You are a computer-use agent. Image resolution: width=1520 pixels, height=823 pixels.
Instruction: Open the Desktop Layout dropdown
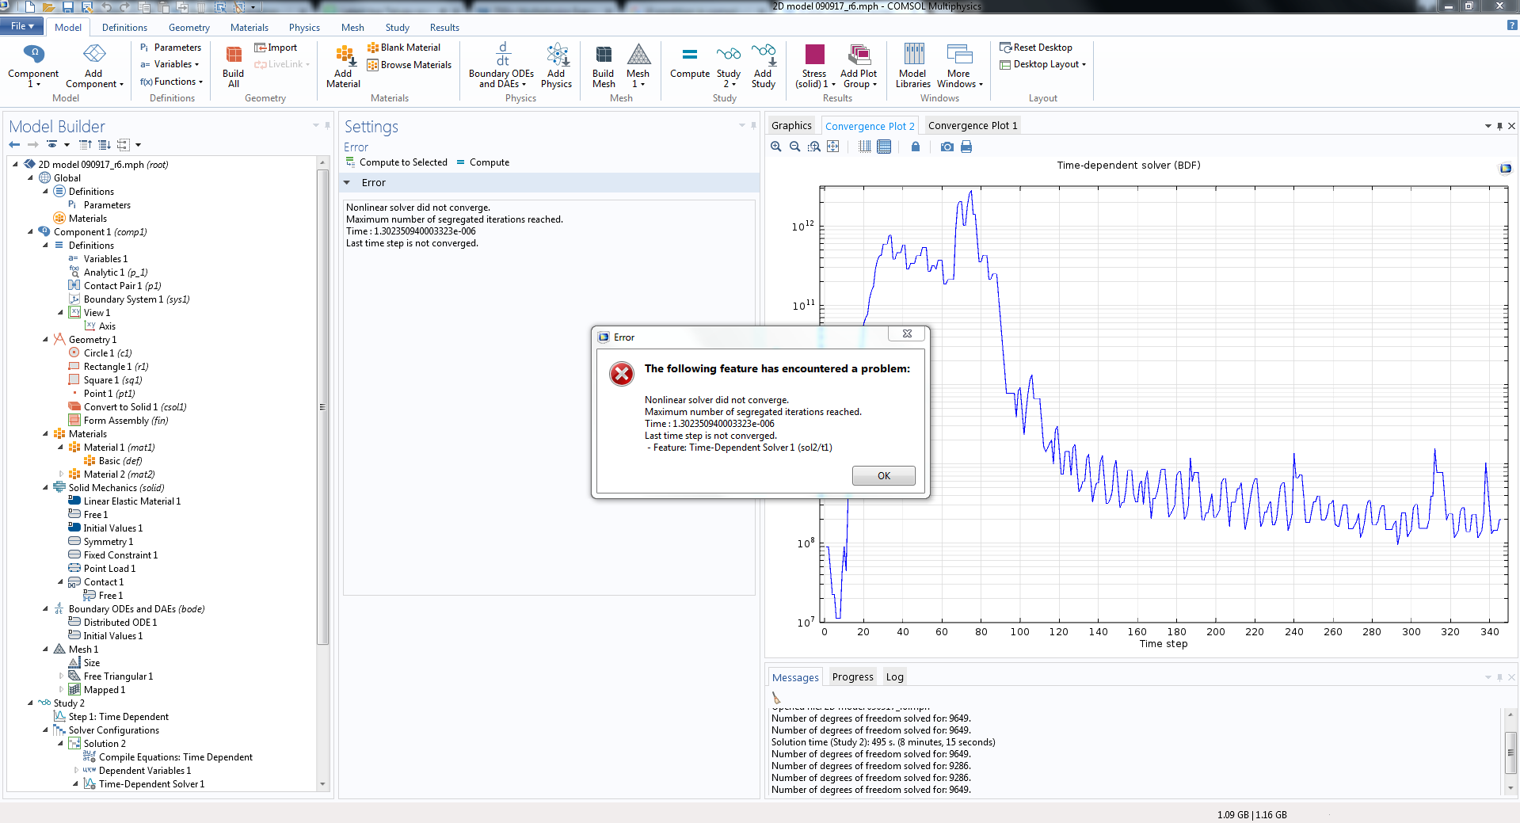tap(1047, 64)
